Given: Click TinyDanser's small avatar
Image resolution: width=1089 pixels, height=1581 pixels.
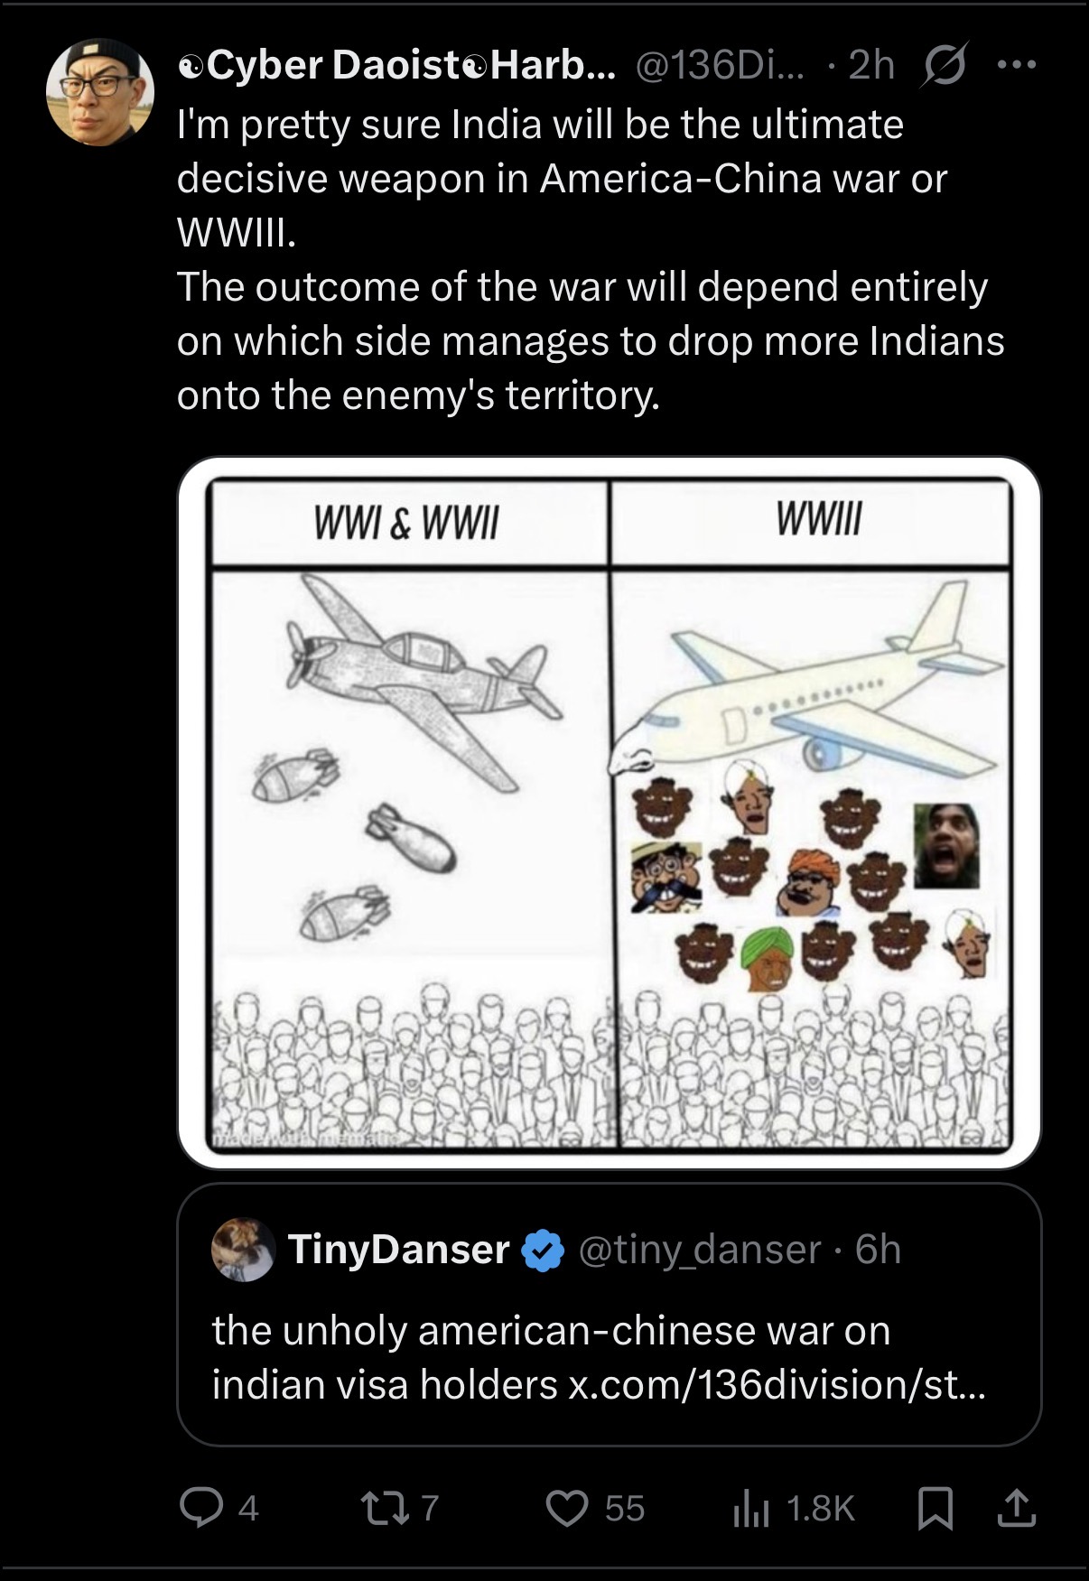Looking at the screenshot, I should coord(243,1249).
